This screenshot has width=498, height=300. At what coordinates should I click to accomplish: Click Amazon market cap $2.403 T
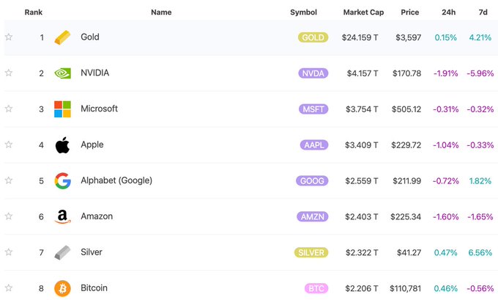362,216
